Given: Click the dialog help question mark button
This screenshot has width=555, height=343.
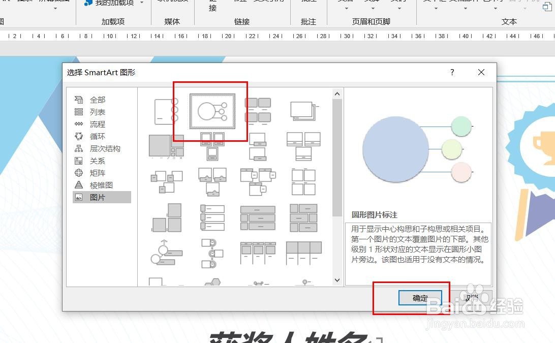Looking at the screenshot, I should click(x=452, y=73).
